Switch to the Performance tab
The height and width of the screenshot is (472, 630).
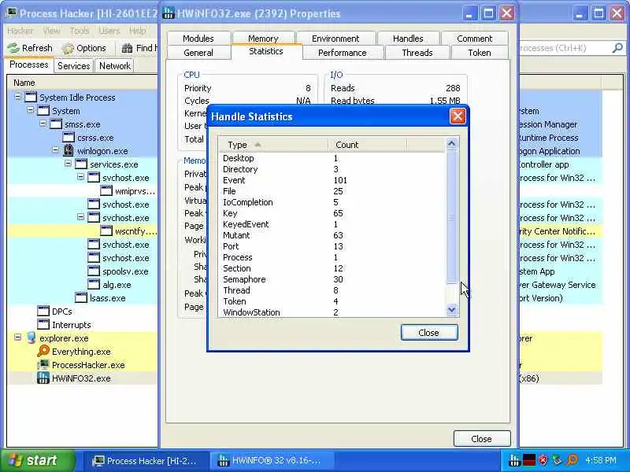pos(343,53)
